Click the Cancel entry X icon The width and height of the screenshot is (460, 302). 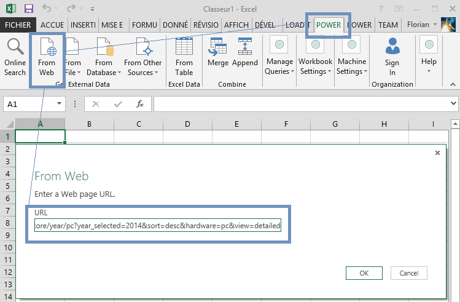(96, 104)
